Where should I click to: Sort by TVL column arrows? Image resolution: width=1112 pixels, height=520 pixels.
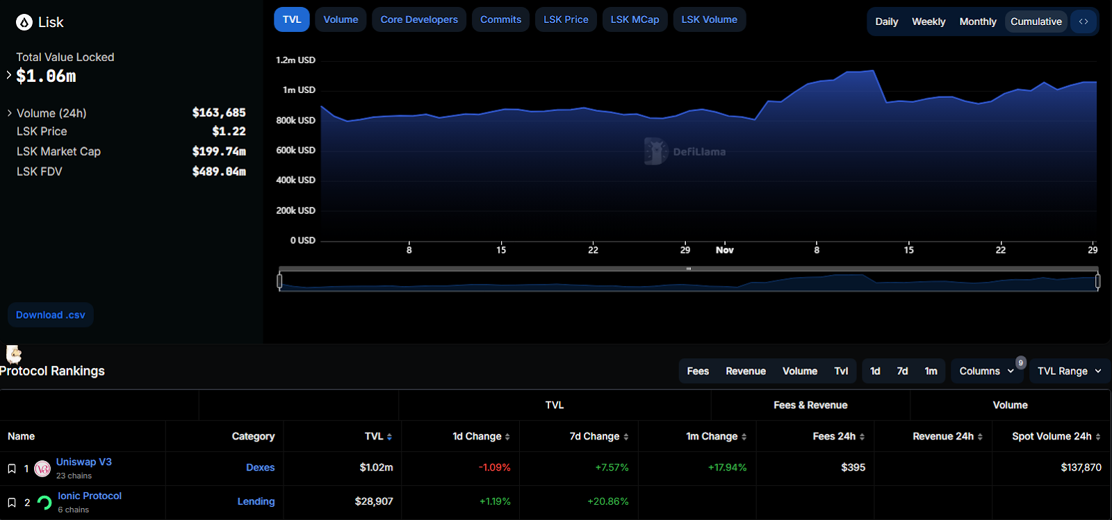point(389,437)
